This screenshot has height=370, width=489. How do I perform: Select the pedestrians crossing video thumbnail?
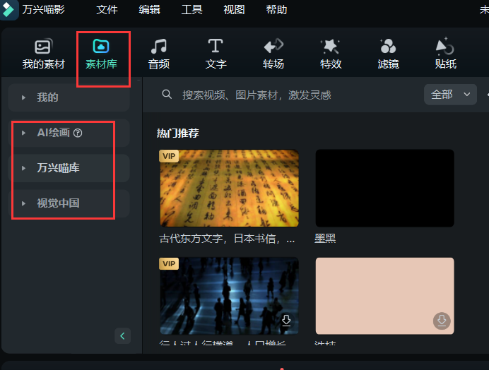pos(229,296)
